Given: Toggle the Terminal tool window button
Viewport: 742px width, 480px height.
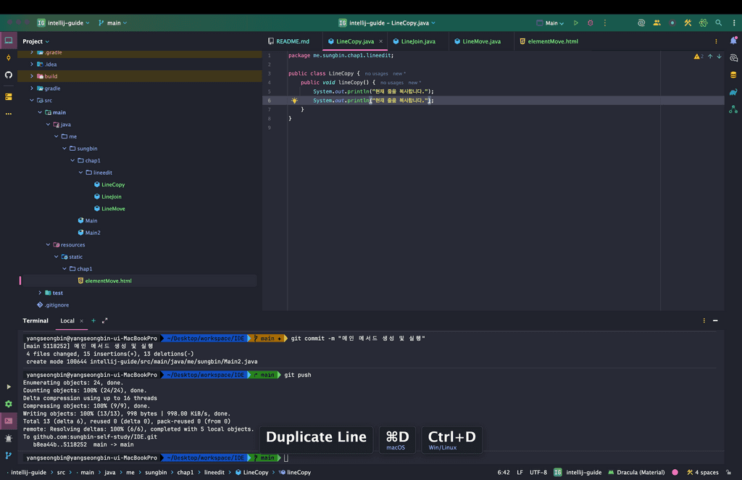Looking at the screenshot, I should coord(9,421).
